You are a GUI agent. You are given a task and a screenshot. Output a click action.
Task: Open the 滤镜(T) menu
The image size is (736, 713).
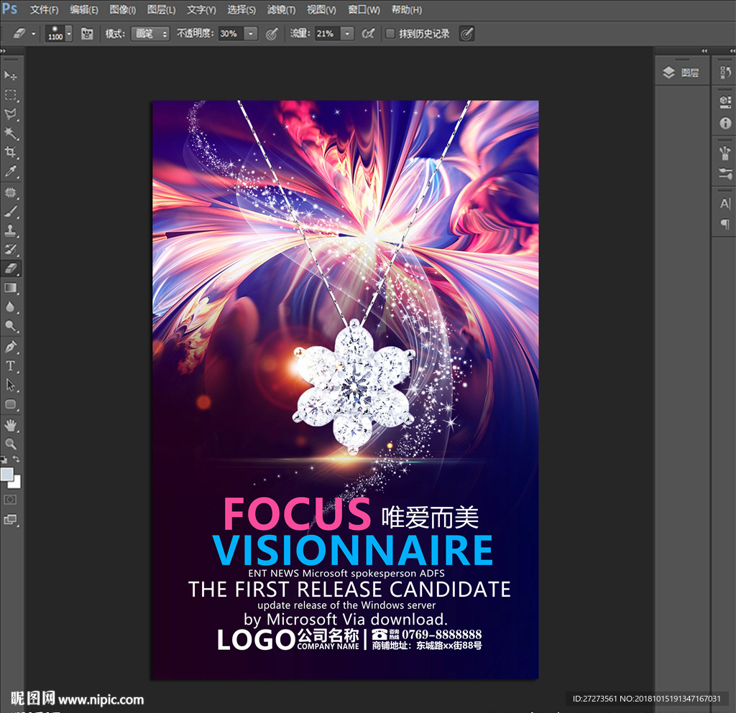(281, 9)
